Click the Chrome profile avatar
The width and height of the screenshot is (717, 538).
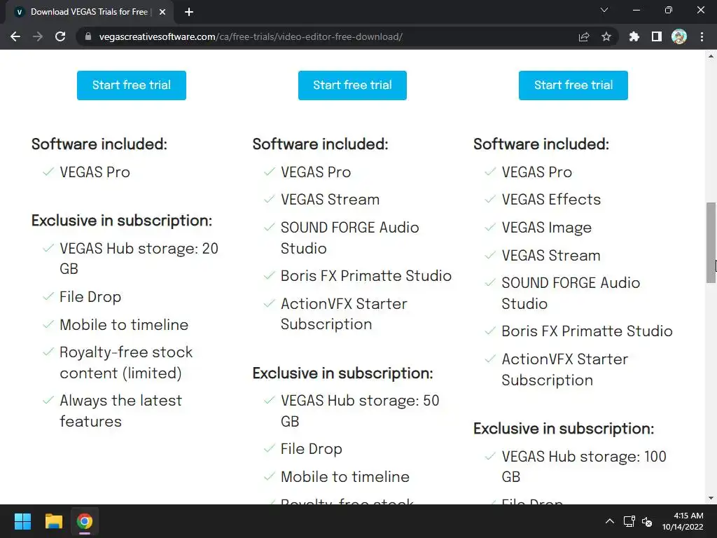(x=678, y=37)
